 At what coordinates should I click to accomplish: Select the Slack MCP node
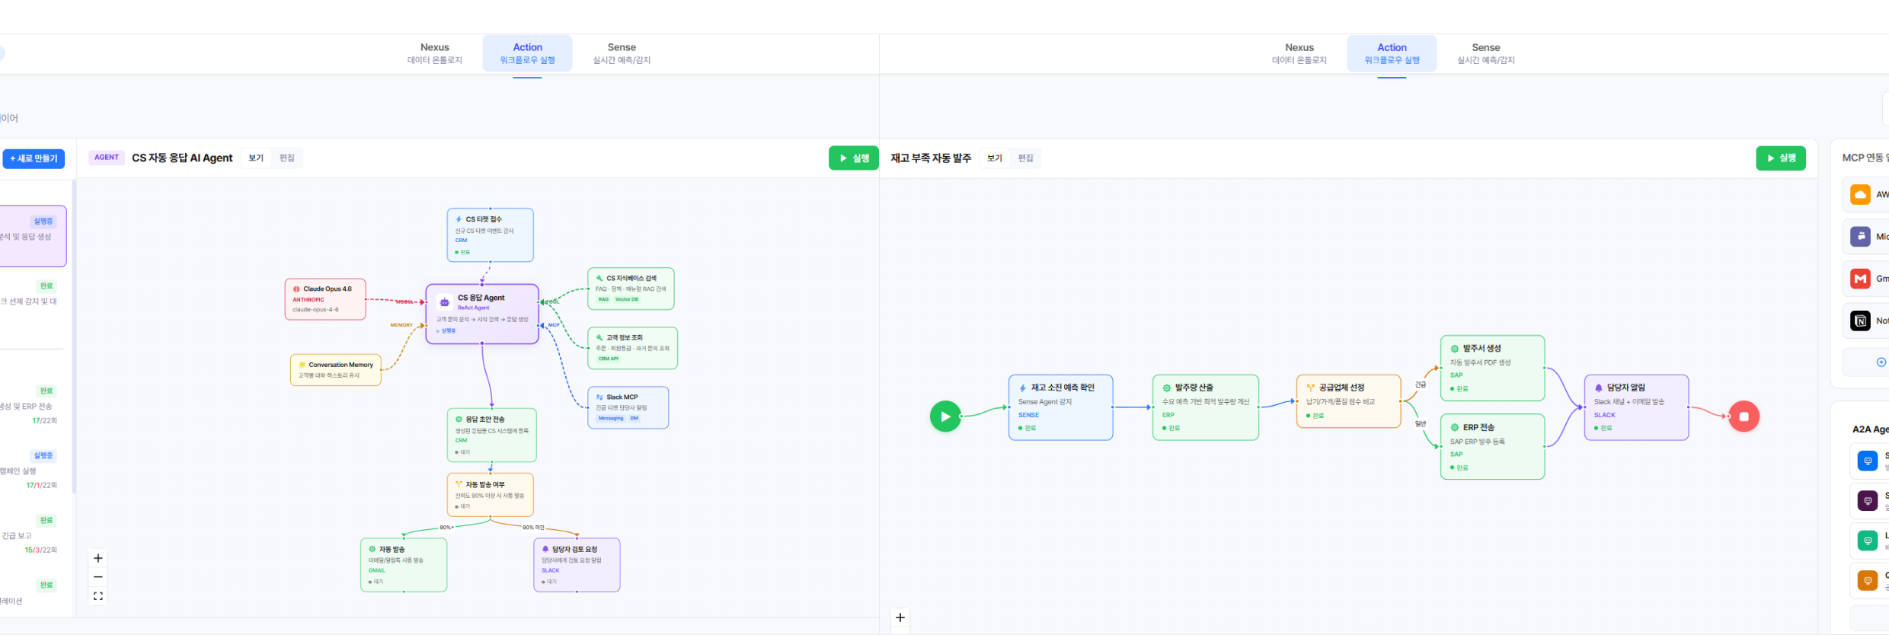(628, 407)
